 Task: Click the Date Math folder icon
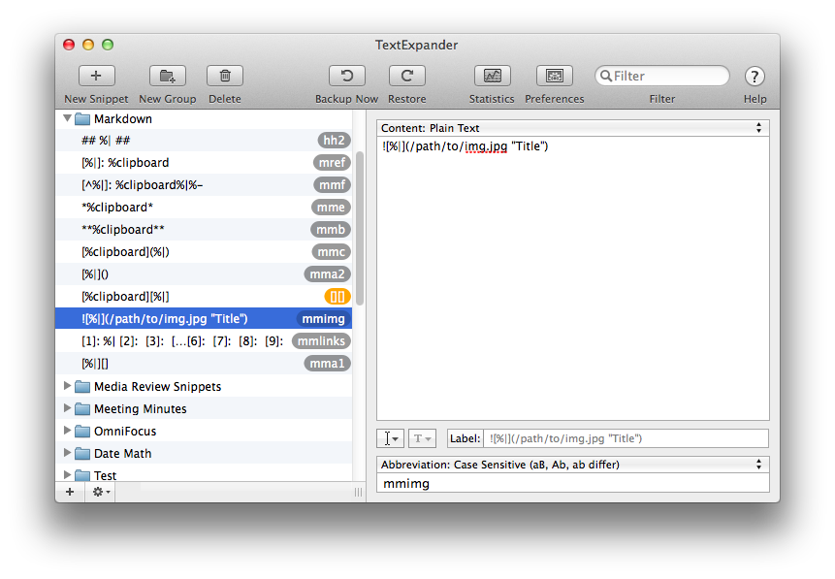82,454
